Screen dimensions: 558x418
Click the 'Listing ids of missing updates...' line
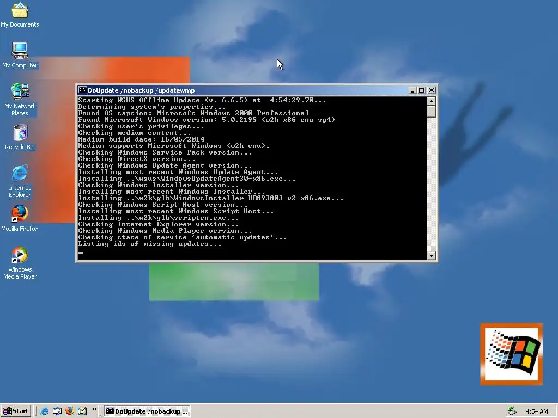150,244
